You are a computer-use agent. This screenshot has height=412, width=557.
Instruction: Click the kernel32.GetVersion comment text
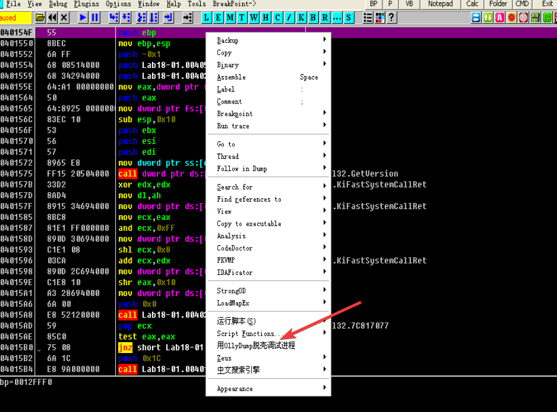(x=365, y=174)
